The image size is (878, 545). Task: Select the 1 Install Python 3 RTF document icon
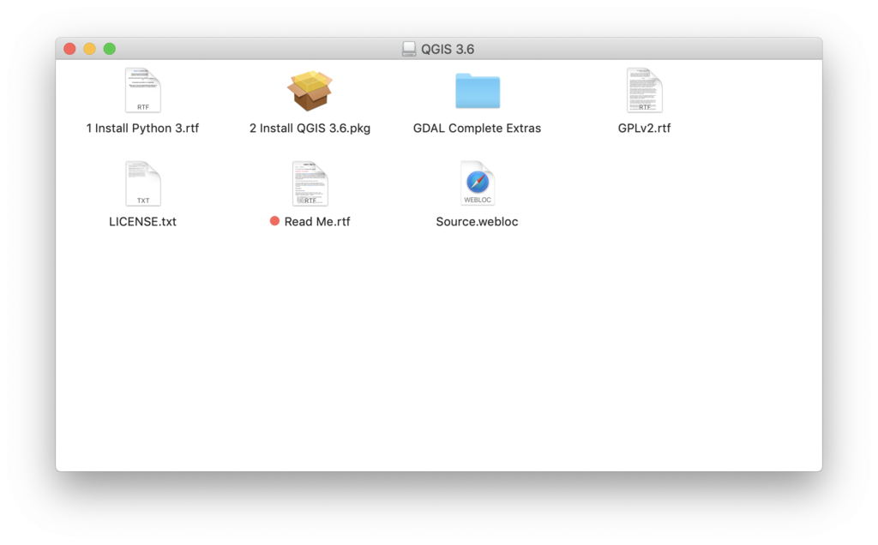(x=143, y=90)
